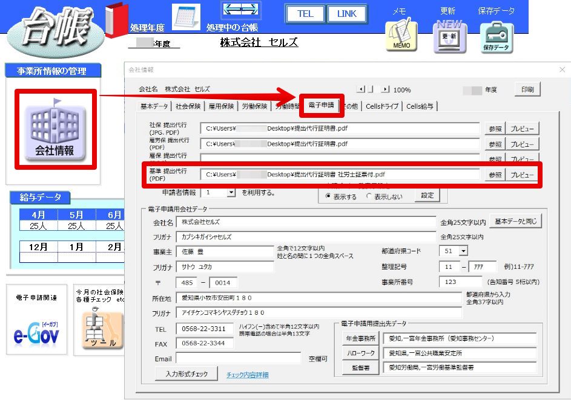Screen dimensions: 571x400
Task: Launch the e-Gov 電子申請関連 icon
Action: point(36,333)
